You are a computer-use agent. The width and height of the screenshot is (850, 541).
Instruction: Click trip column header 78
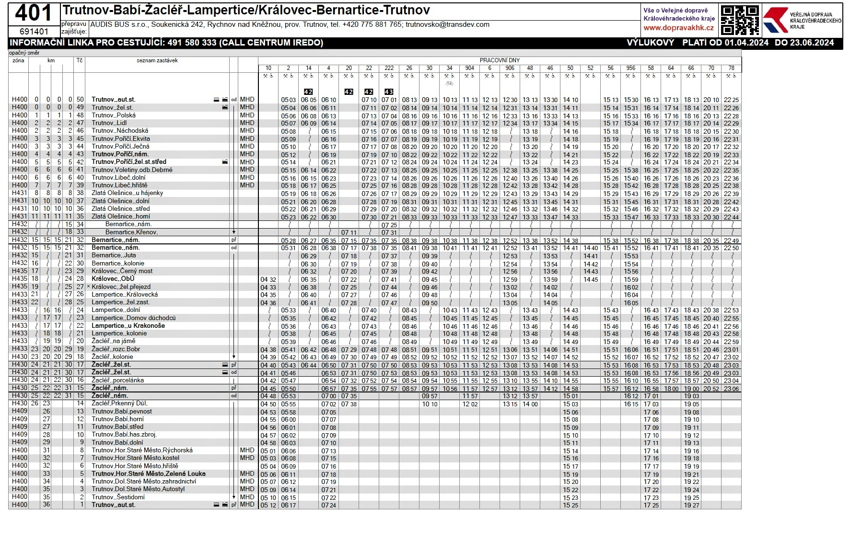(x=731, y=68)
